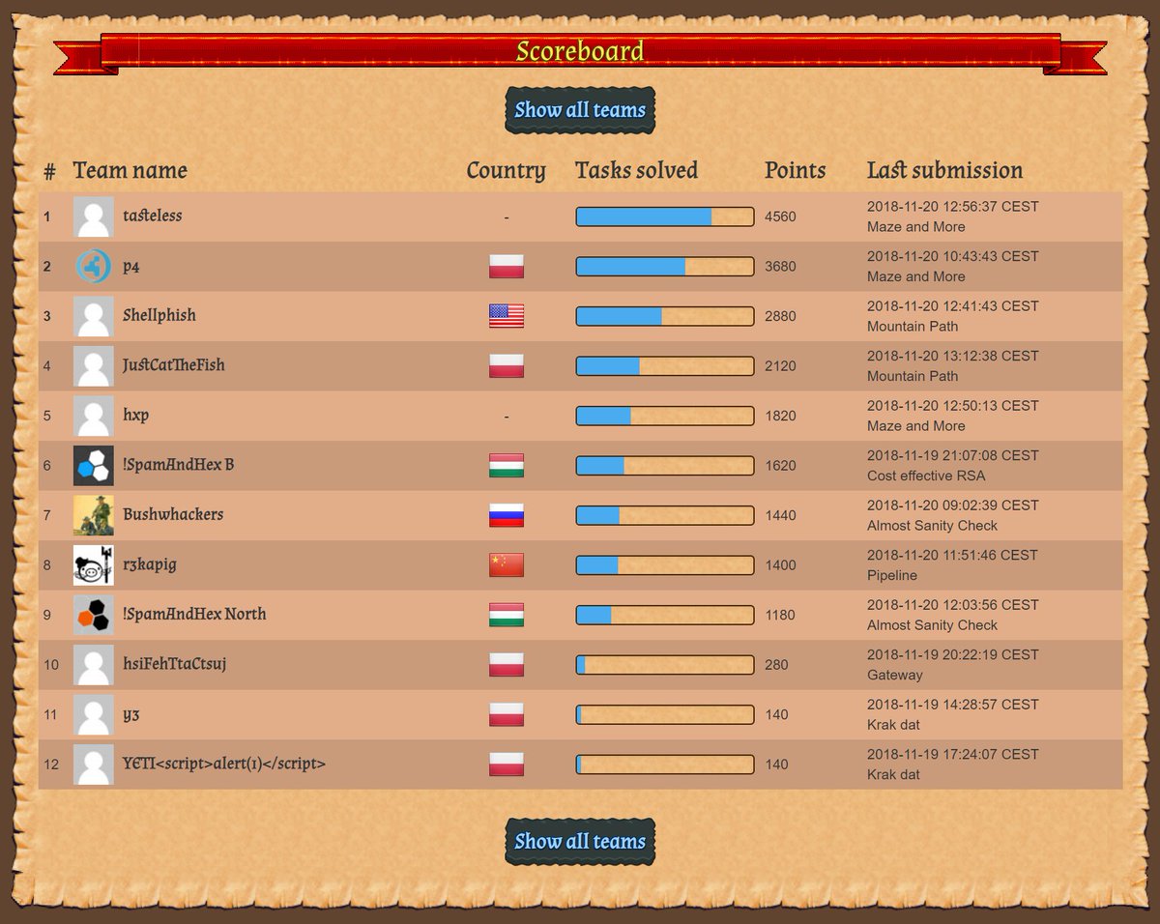
Task: Click the Last submission column header
Action: coord(944,171)
